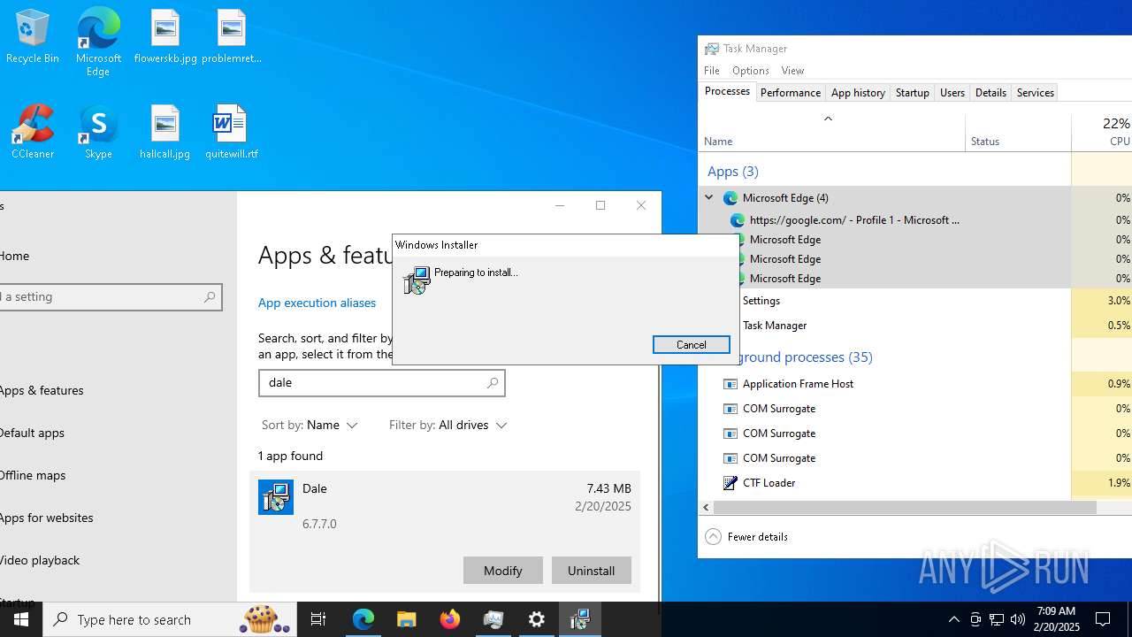Switch to Windows Installer taskbar icon

[580, 619]
